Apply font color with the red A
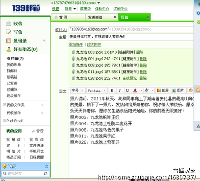Image resolution: width=200 pixels, height=181 pixels. (135, 90)
